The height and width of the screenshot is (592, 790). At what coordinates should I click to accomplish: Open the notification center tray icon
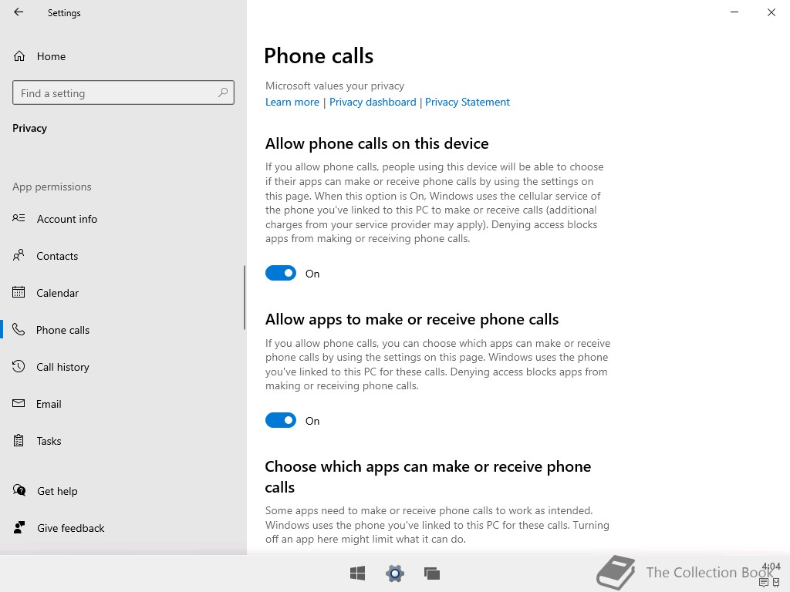764,583
